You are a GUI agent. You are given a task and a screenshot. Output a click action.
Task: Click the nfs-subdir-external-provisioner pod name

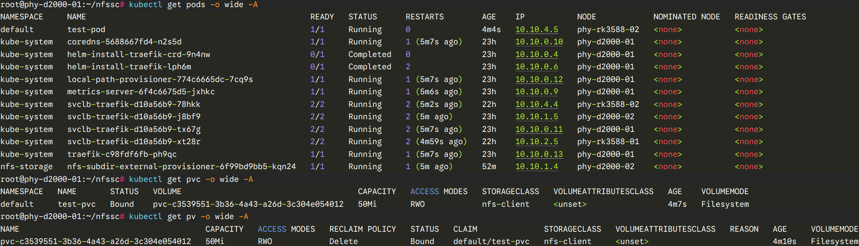click(181, 167)
